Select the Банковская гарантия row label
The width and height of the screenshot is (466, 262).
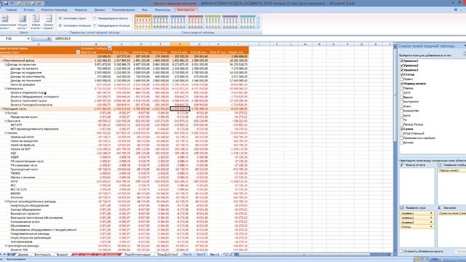pyautogui.click(x=25, y=213)
